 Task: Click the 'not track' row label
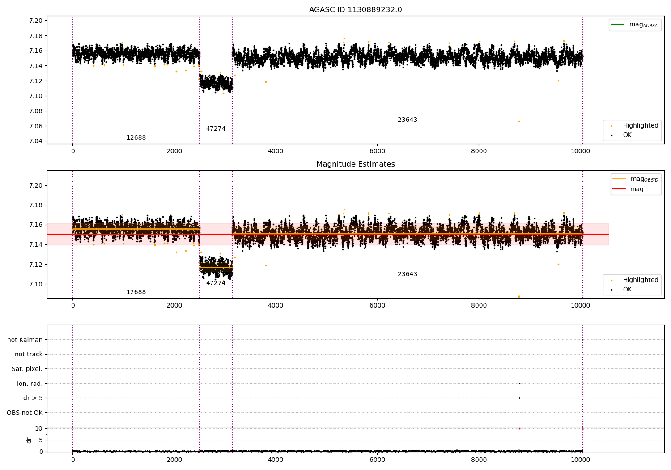(29, 354)
